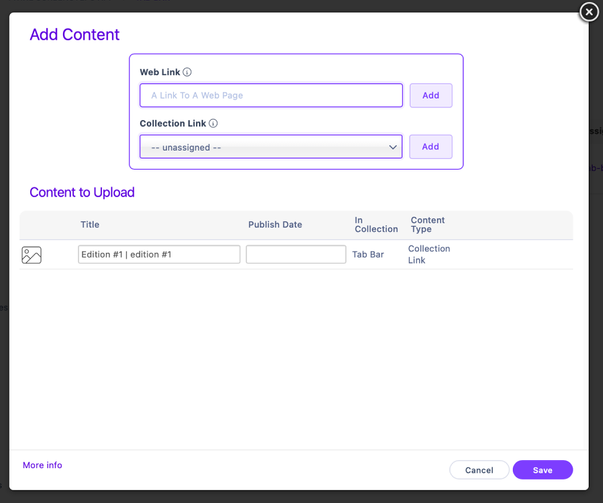Cancel the Add Content dialog
Viewport: 603px width, 503px height.
coord(479,470)
